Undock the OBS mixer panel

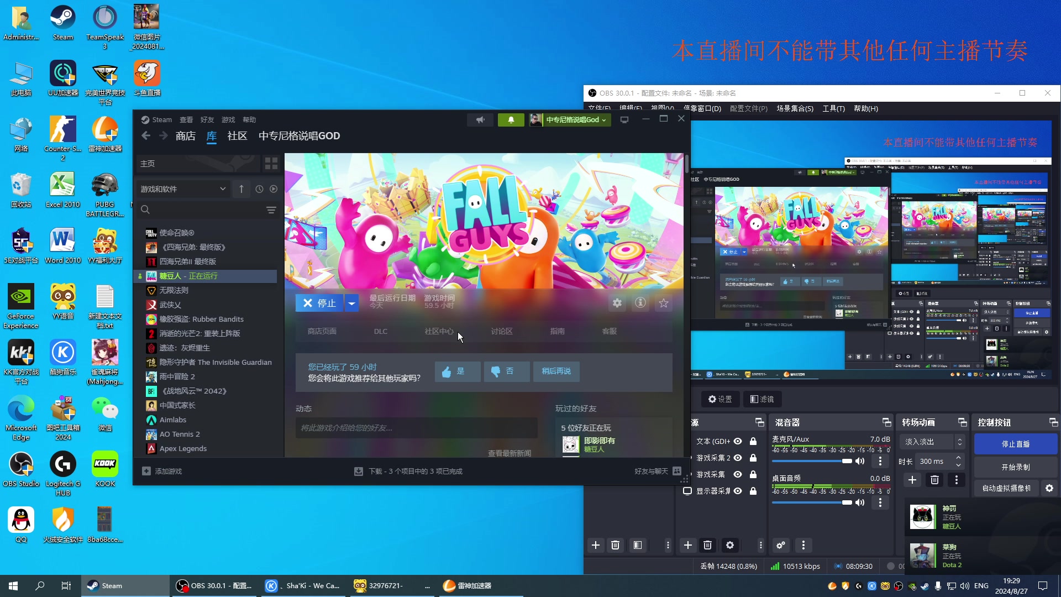click(x=886, y=422)
